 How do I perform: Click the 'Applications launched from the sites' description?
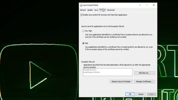[117, 66]
